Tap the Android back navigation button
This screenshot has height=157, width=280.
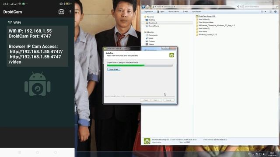click(x=55, y=152)
